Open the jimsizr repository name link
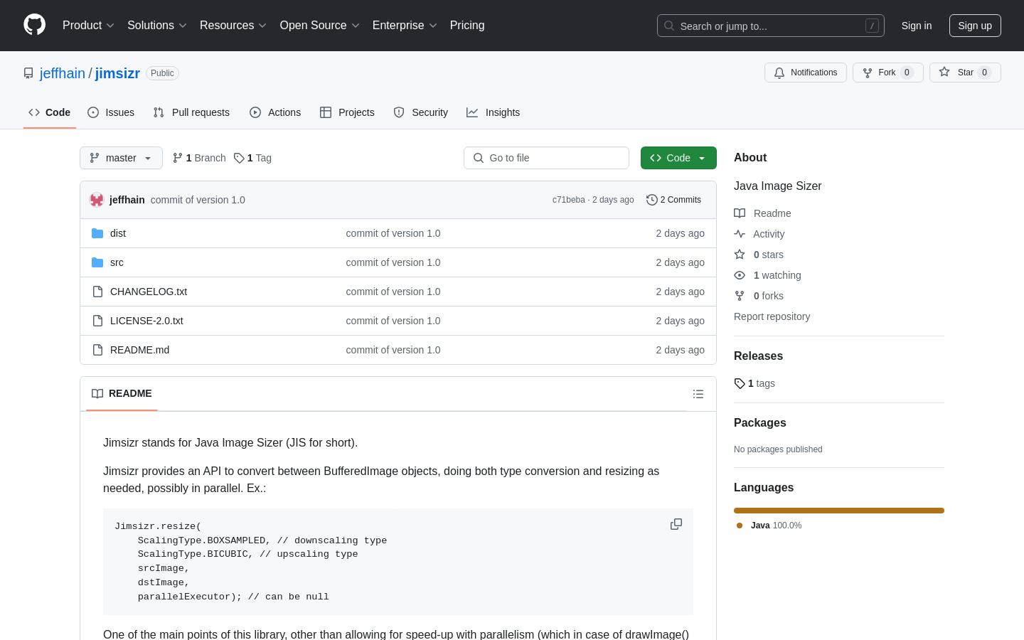1024x640 pixels. click(117, 73)
